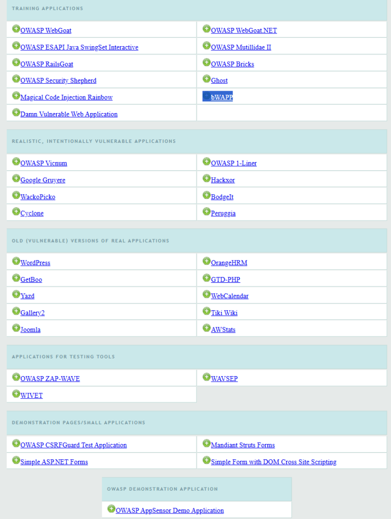
Task: Click the plus icon next to Ghost
Action: 207,79
